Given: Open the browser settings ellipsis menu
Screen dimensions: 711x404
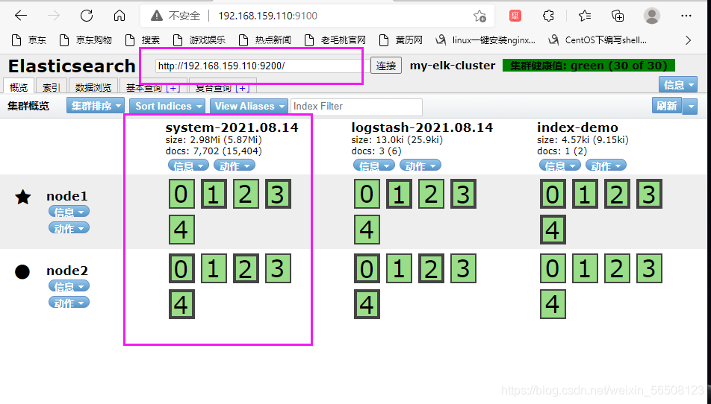Looking at the screenshot, I should (686, 16).
